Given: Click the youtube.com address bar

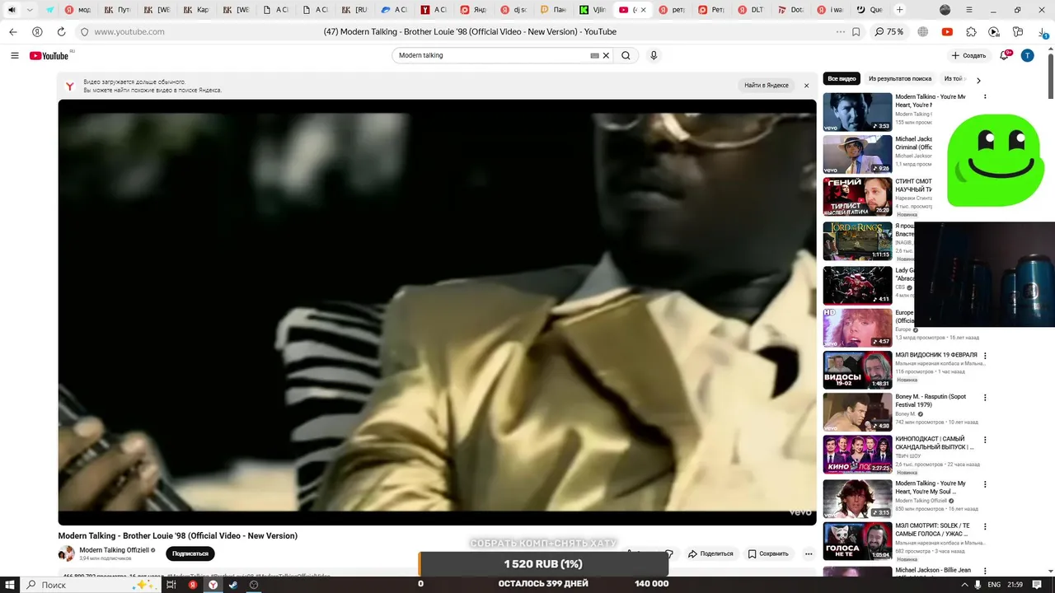Looking at the screenshot, I should click(129, 31).
